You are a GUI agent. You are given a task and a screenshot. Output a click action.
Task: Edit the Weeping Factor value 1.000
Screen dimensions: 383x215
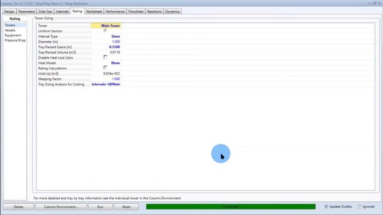click(106, 79)
